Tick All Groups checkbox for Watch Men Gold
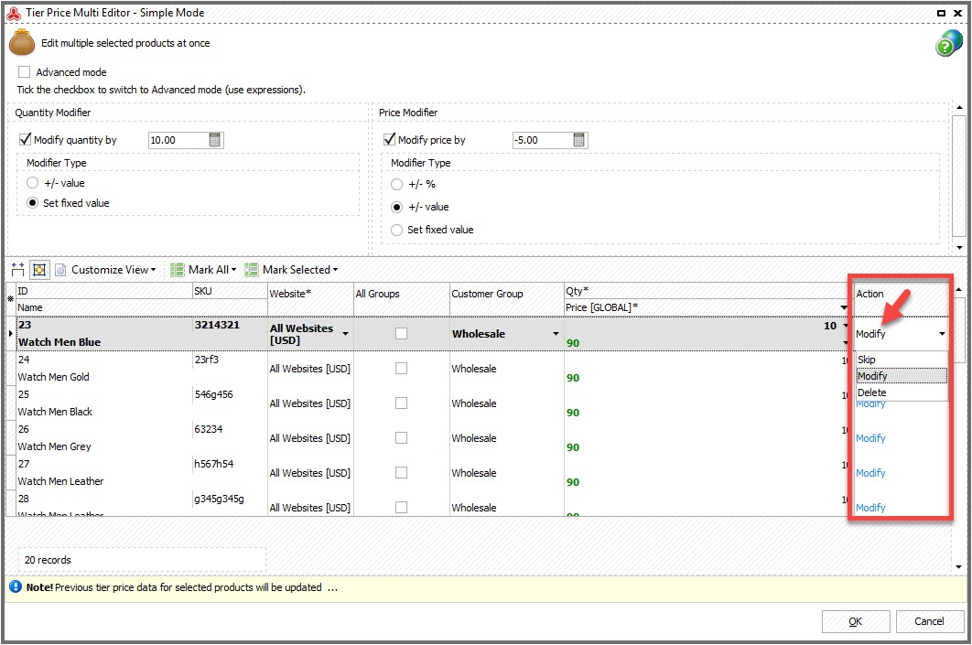972x645 pixels. pyautogui.click(x=401, y=368)
